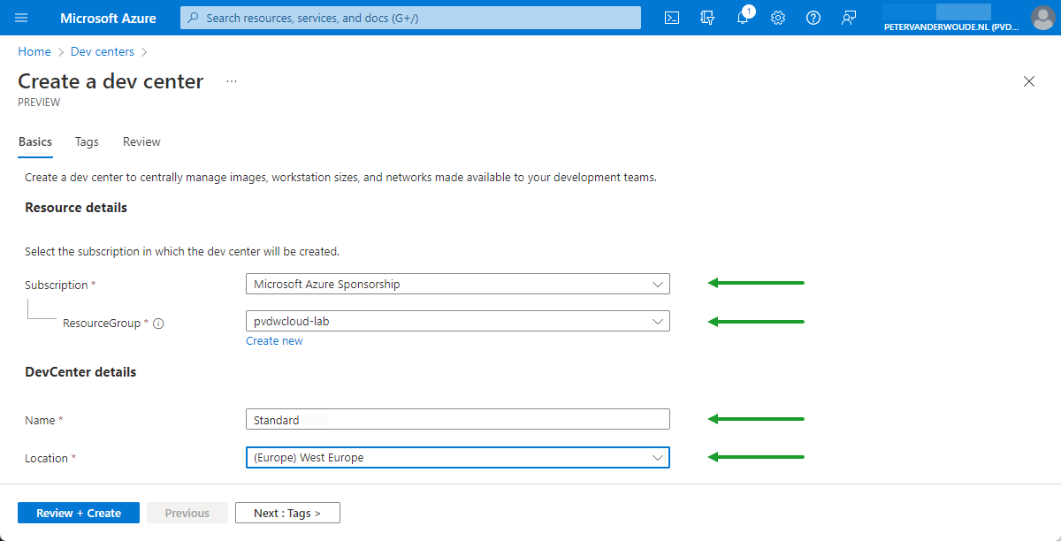Switch to the Review tab
1061x541 pixels.
coord(141,141)
